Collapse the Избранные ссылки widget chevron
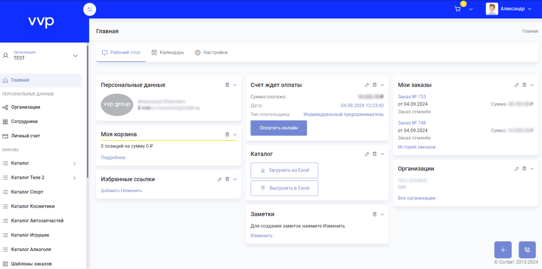Viewport: 542px width, 269px height. pos(235,180)
